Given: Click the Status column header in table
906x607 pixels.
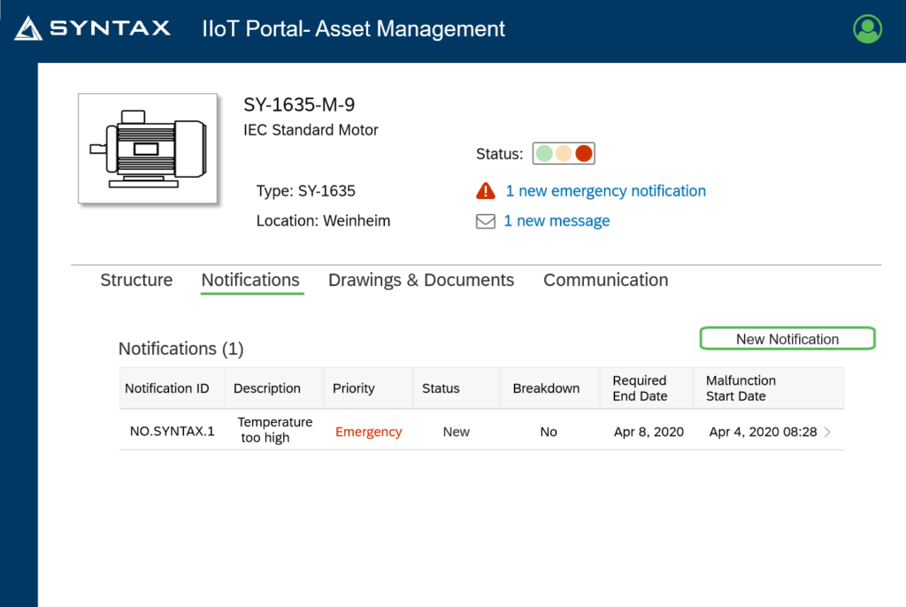Looking at the screenshot, I should click(x=457, y=388).
